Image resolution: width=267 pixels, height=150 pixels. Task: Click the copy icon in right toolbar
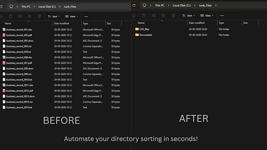(x=134, y=15)
